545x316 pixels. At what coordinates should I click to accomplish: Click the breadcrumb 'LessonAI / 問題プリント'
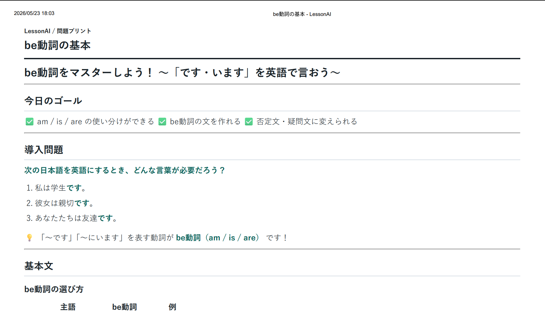point(58,31)
